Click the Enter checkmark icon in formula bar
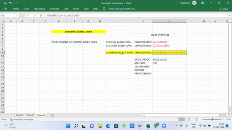Screen dimensions: 232x130 coord(34,16)
